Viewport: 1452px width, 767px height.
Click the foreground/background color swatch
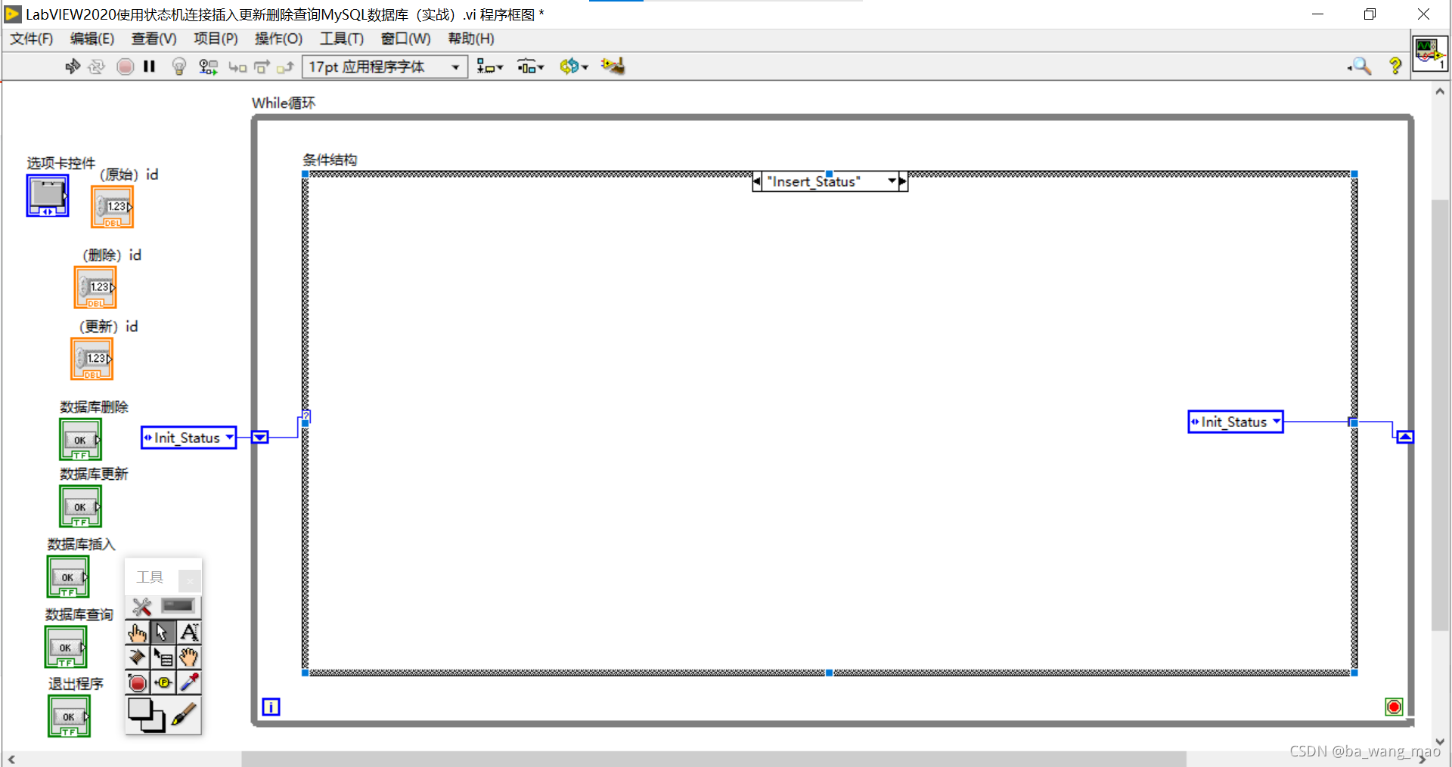(x=146, y=715)
